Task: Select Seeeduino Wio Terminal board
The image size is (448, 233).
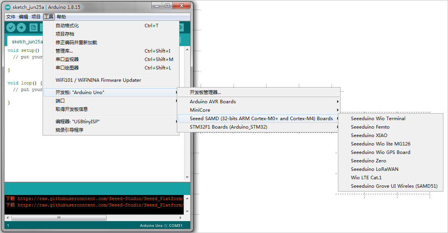Action: 390,118
